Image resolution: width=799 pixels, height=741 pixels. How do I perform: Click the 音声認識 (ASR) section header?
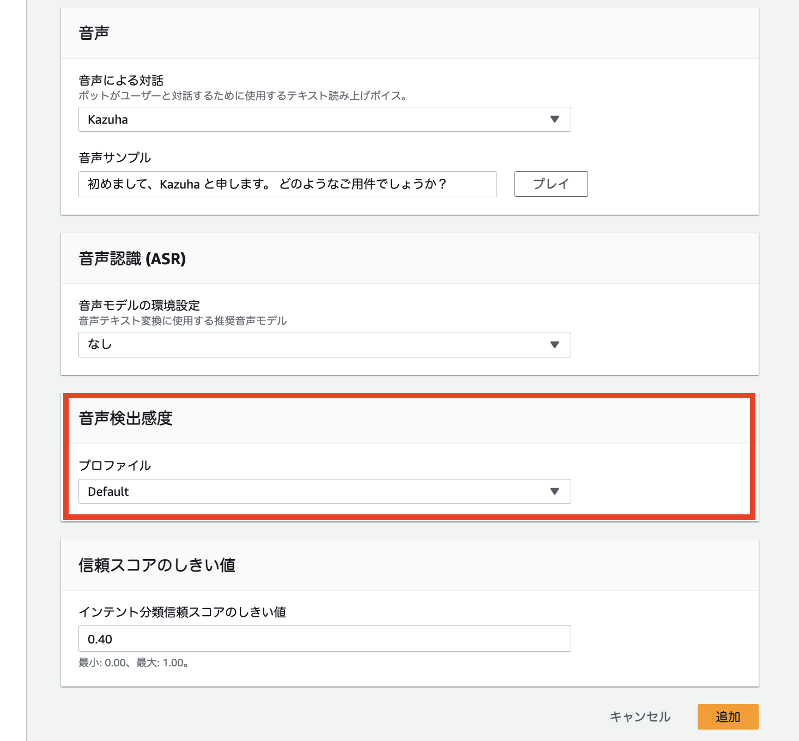point(132,259)
